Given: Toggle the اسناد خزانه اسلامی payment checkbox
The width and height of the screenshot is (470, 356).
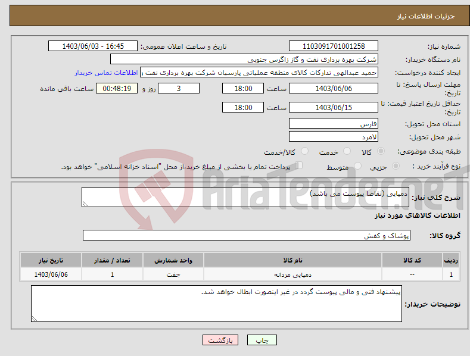Looking at the screenshot, I should 298,165.
